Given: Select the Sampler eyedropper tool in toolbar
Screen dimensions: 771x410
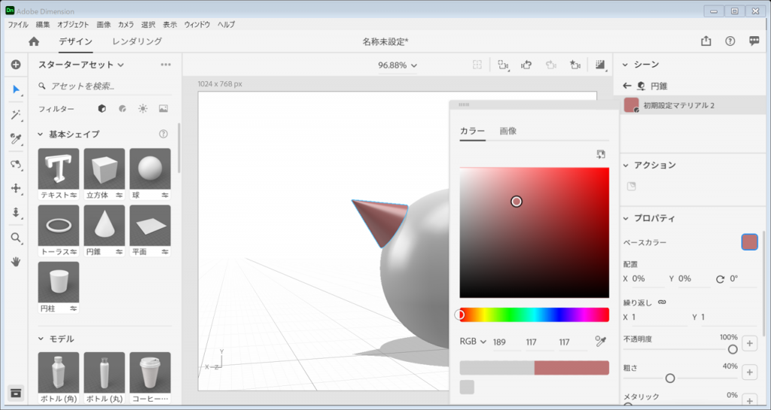Looking at the screenshot, I should 15,139.
